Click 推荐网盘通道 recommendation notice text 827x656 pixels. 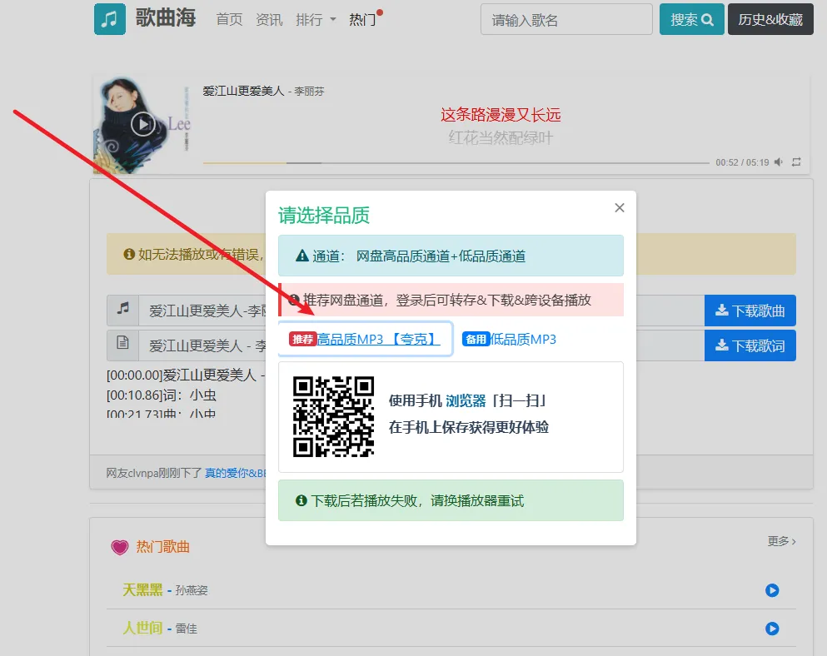pos(446,300)
